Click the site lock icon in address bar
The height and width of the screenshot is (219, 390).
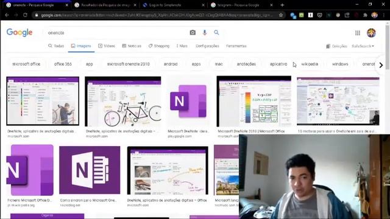(x=37, y=15)
